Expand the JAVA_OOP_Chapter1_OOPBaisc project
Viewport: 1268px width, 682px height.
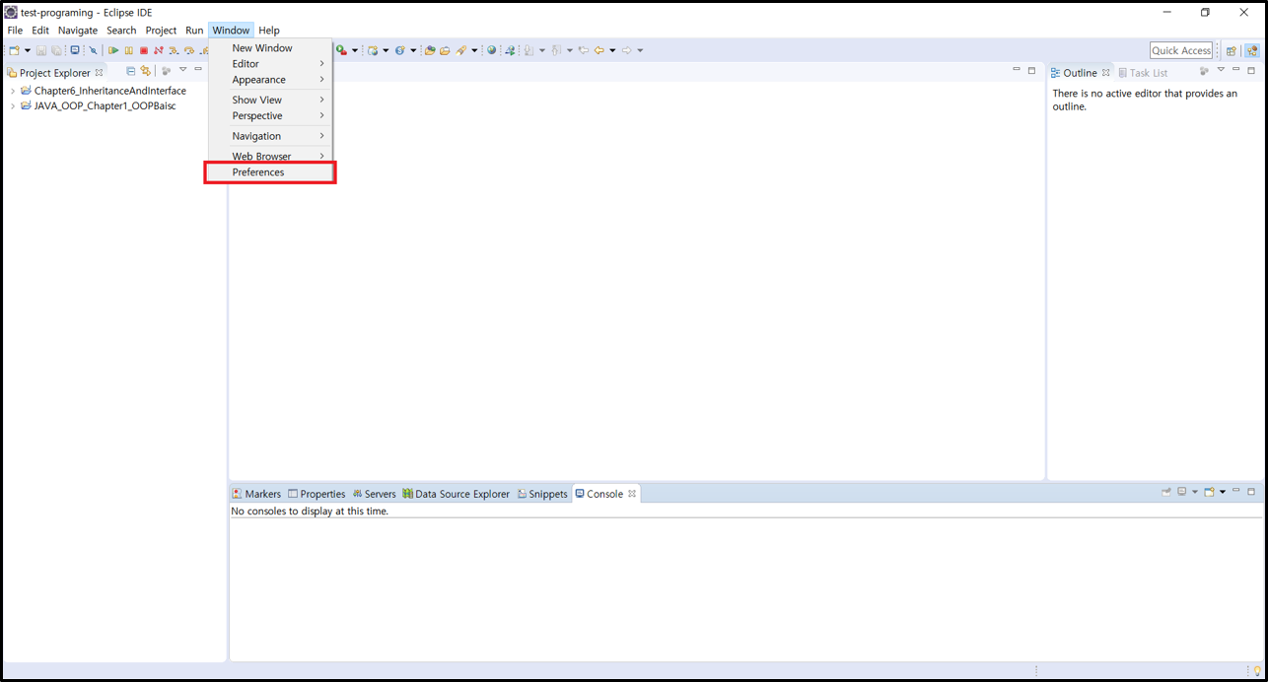point(13,105)
